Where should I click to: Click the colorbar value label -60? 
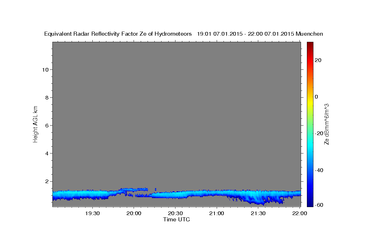pyautogui.click(x=318, y=205)
